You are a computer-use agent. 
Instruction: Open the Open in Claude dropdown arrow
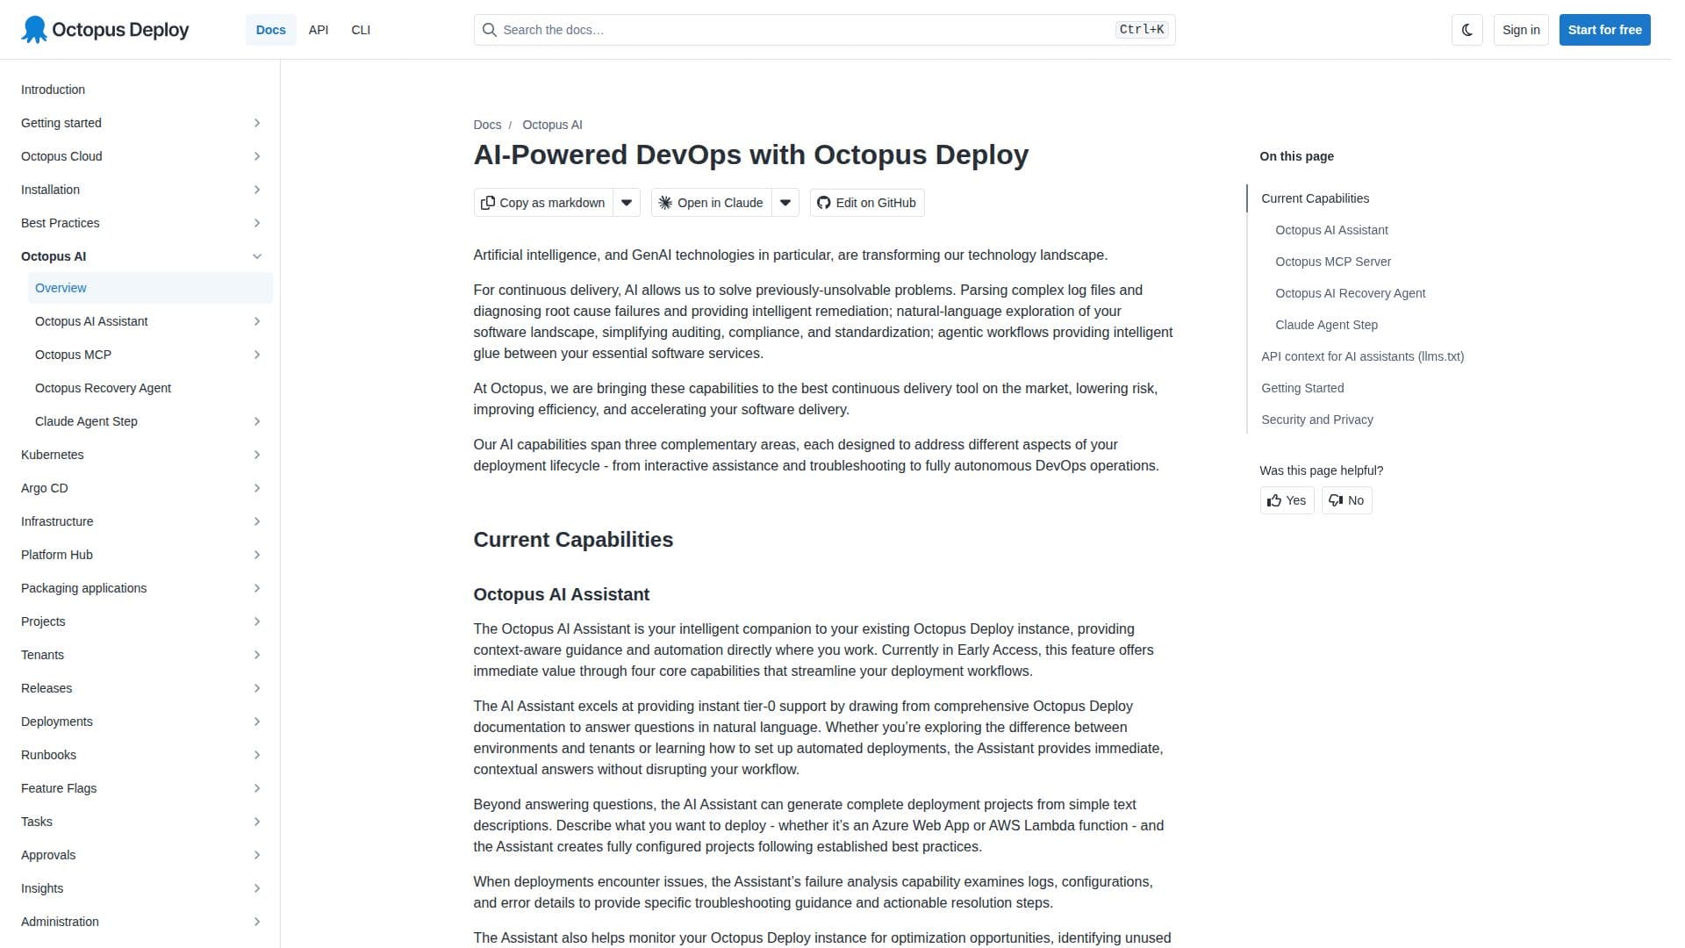785,203
